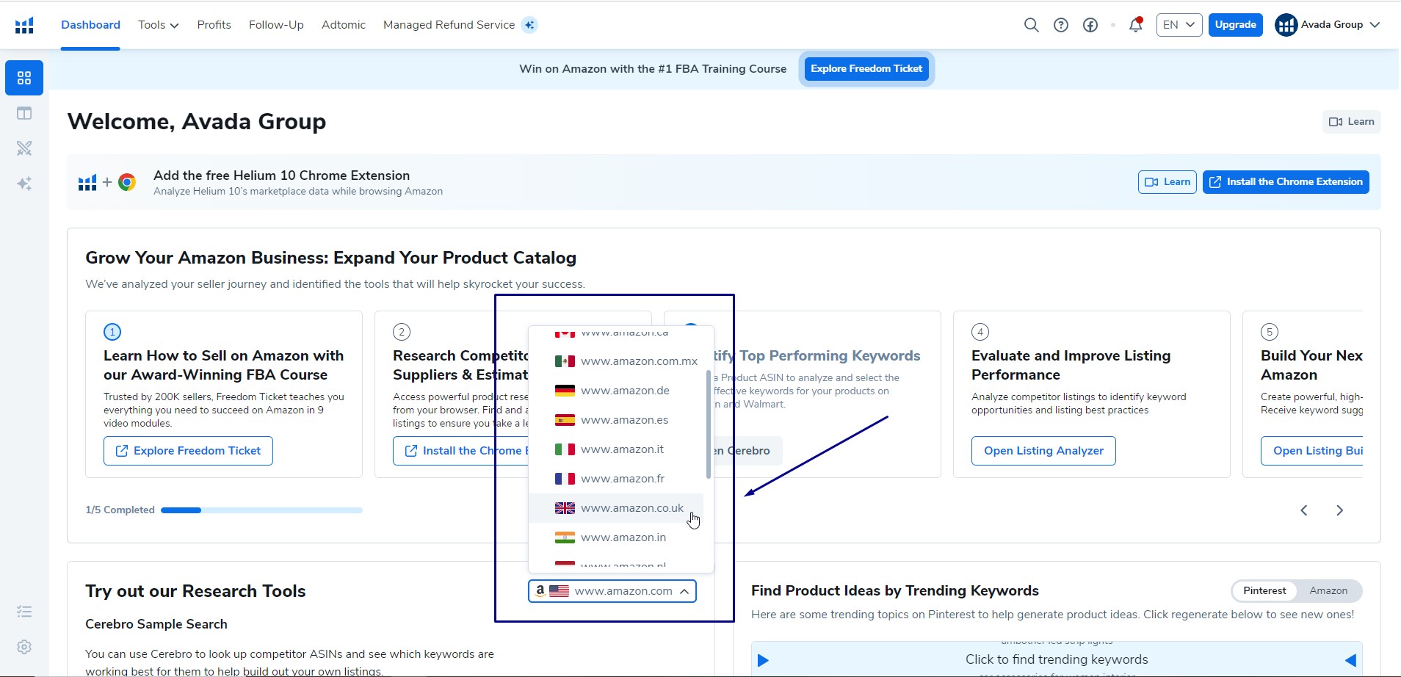1401x677 pixels.
Task: Click the 1/5 Completed progress bar
Action: click(x=261, y=510)
